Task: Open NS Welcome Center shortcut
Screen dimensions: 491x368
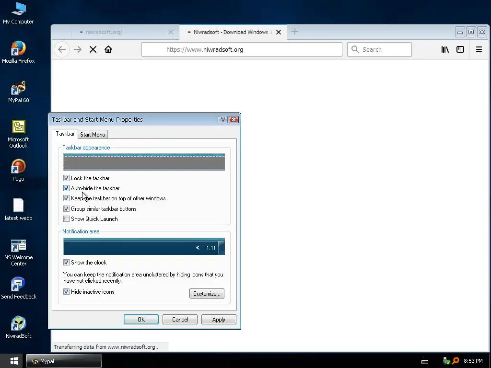Action: pyautogui.click(x=18, y=252)
